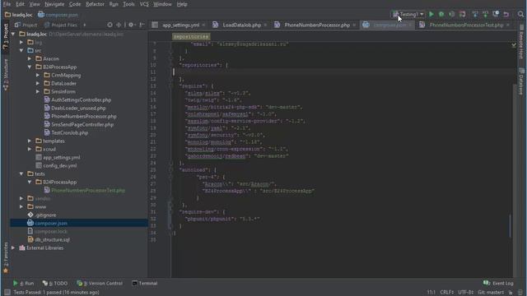Open the Database tool window on right edge

click(521, 81)
